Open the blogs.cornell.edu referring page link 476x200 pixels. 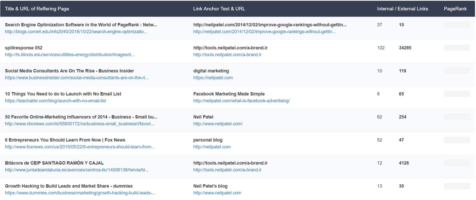point(76,32)
